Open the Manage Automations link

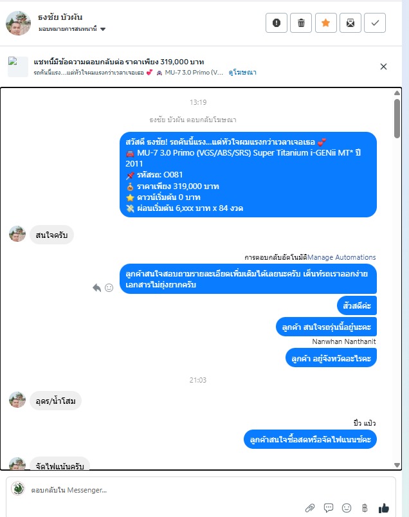341,257
